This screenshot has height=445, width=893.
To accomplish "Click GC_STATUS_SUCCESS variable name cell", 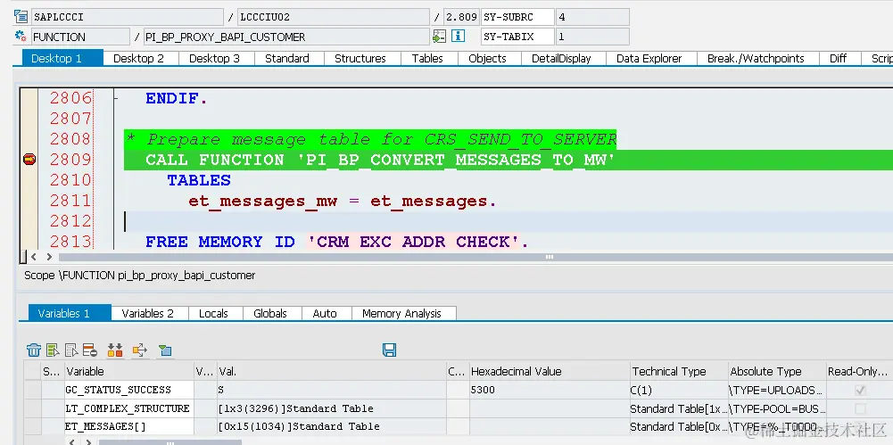I will (128, 390).
